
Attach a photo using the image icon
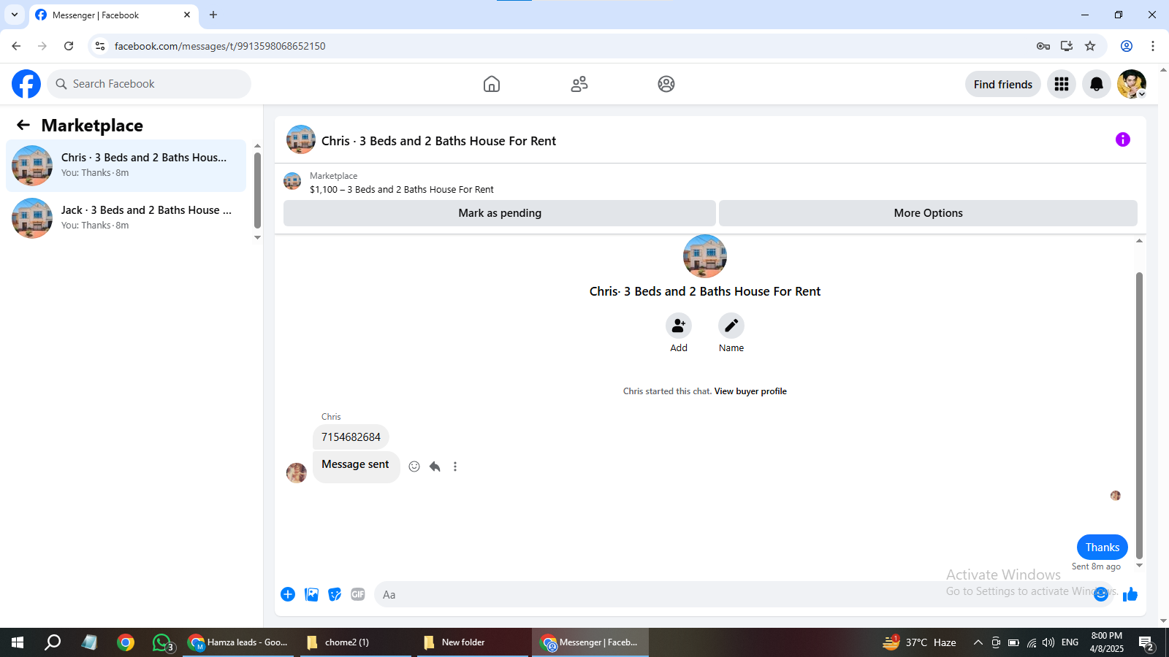click(312, 594)
